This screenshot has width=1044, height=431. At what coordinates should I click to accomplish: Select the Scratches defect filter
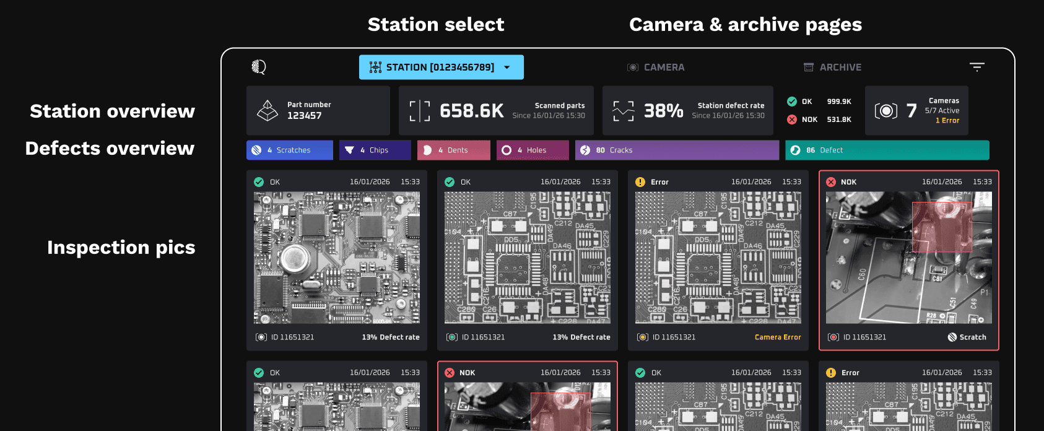pyautogui.click(x=290, y=150)
